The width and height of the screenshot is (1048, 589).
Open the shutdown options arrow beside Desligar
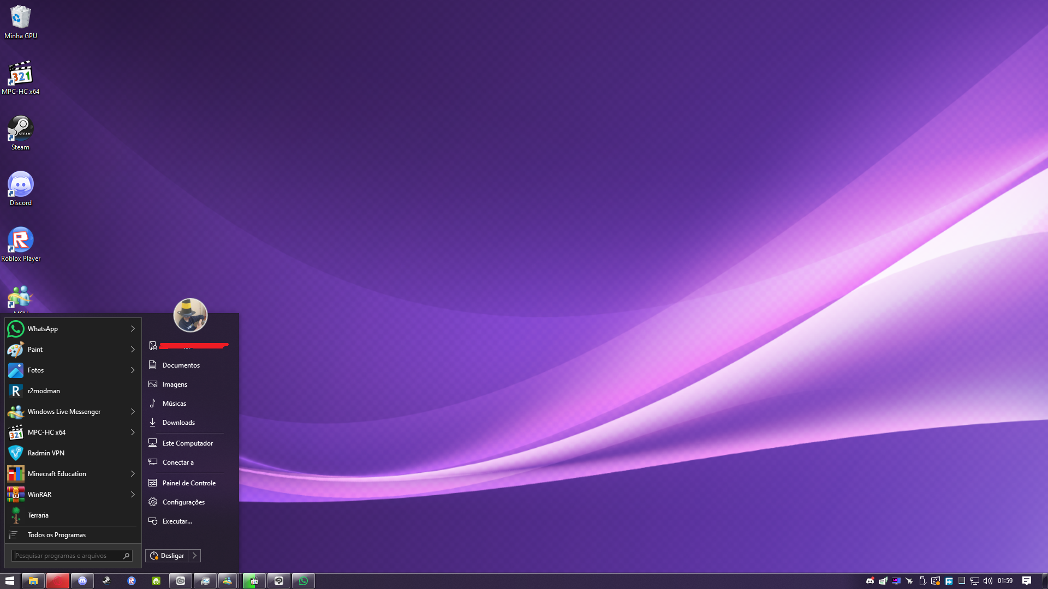(x=194, y=556)
